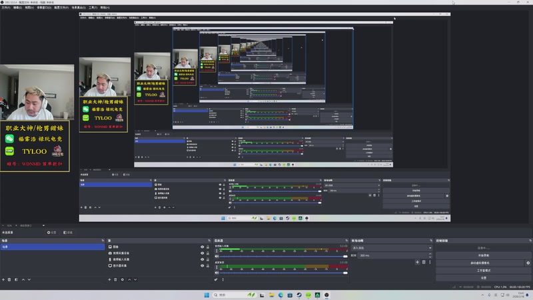Increase transition duration with up arrow
Image resolution: width=533 pixels, height=300 pixels.
coord(430,254)
